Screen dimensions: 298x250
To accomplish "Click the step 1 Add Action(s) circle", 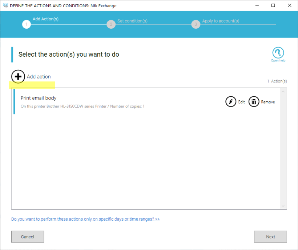I will [26, 24].
